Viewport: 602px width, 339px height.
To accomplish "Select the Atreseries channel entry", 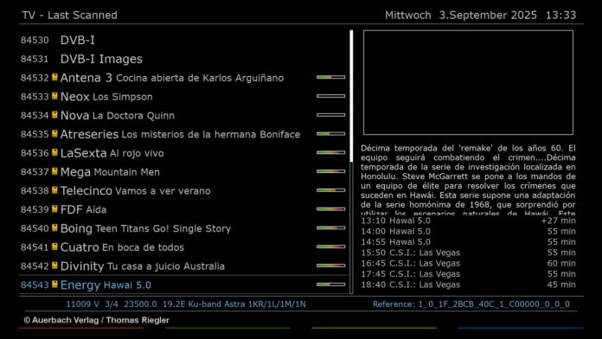I will click(183, 134).
